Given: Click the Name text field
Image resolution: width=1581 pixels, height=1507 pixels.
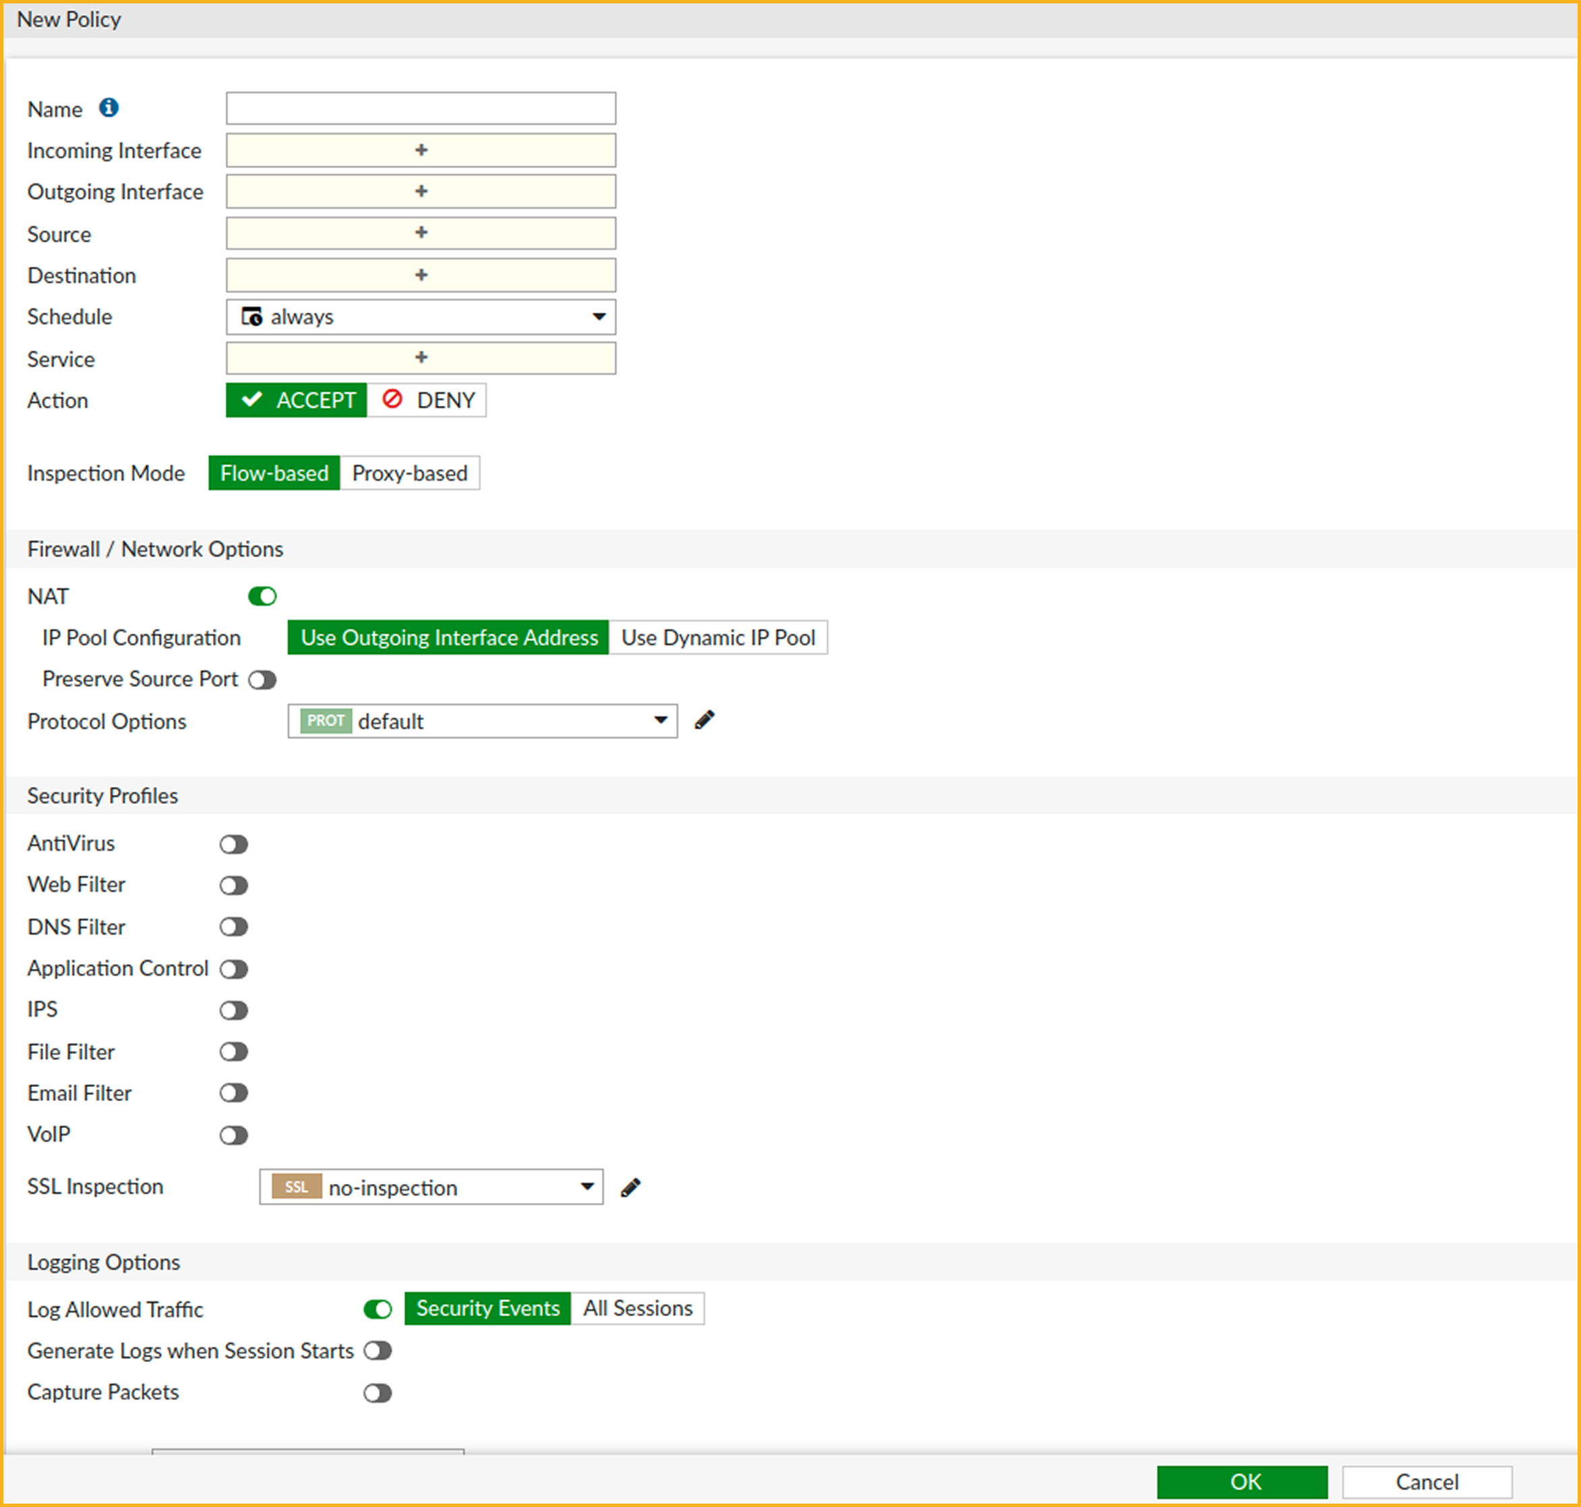Looking at the screenshot, I should [x=421, y=109].
